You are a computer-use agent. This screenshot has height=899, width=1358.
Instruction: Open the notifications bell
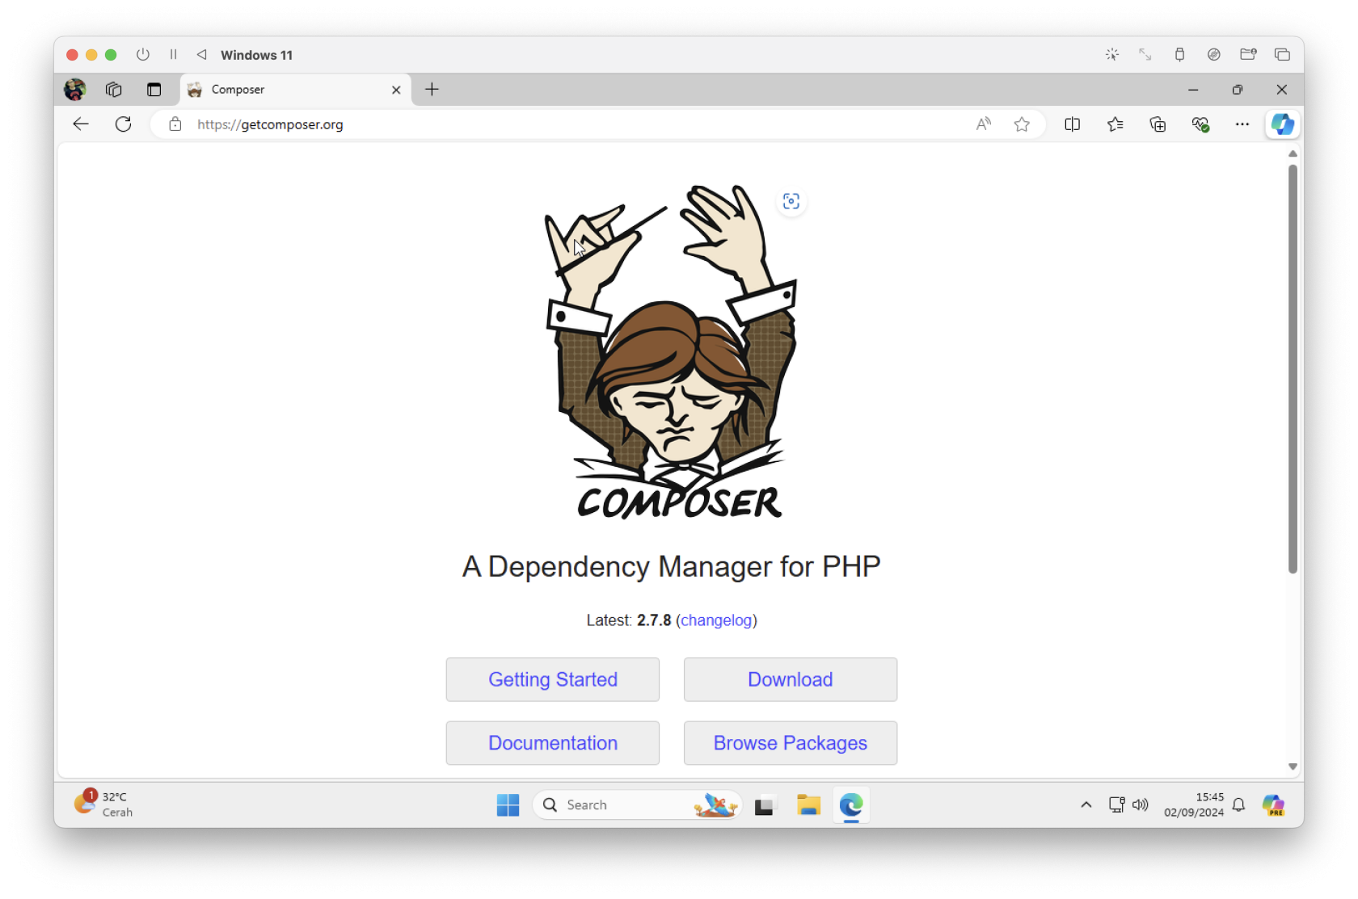point(1238,804)
